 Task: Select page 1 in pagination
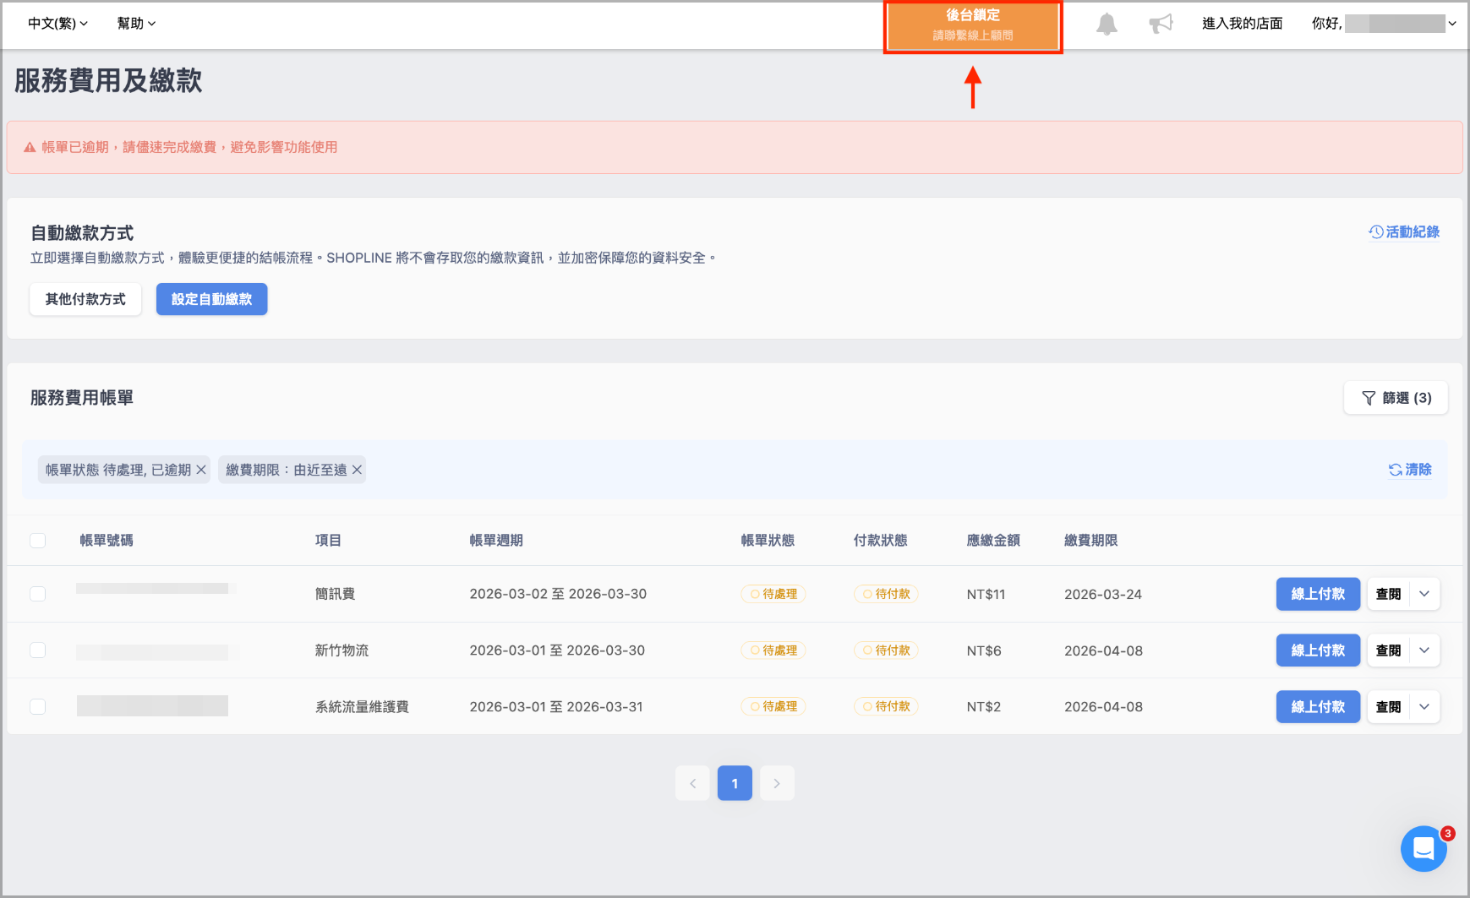735,783
